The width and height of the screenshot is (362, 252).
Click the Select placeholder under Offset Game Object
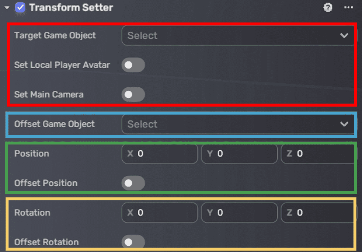point(142,124)
